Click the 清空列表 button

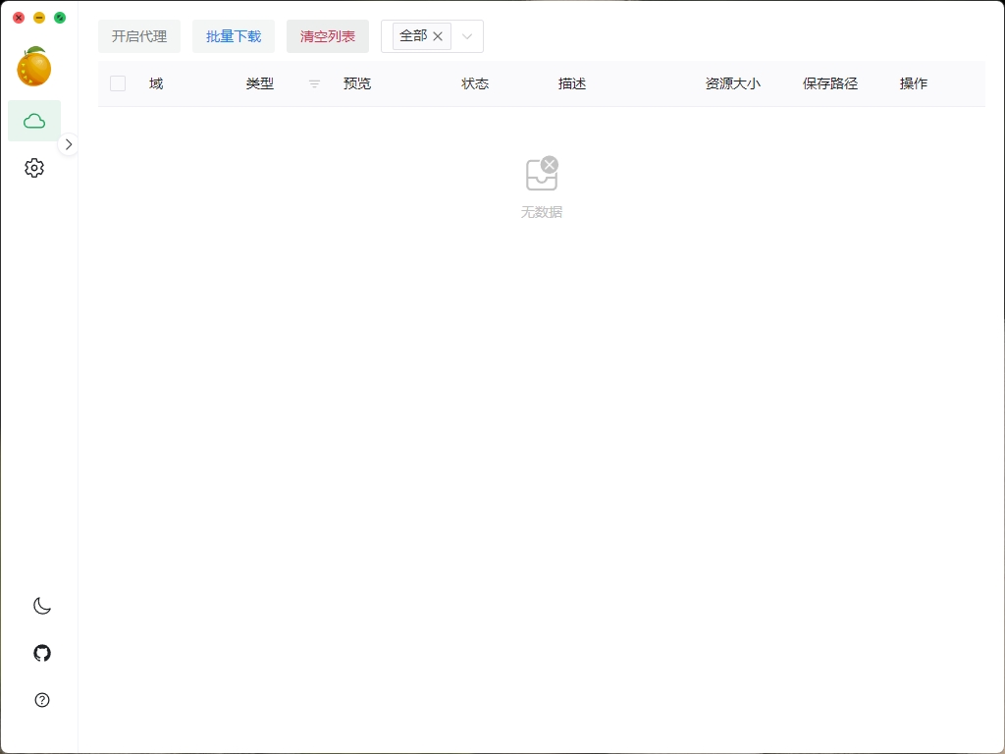(328, 36)
